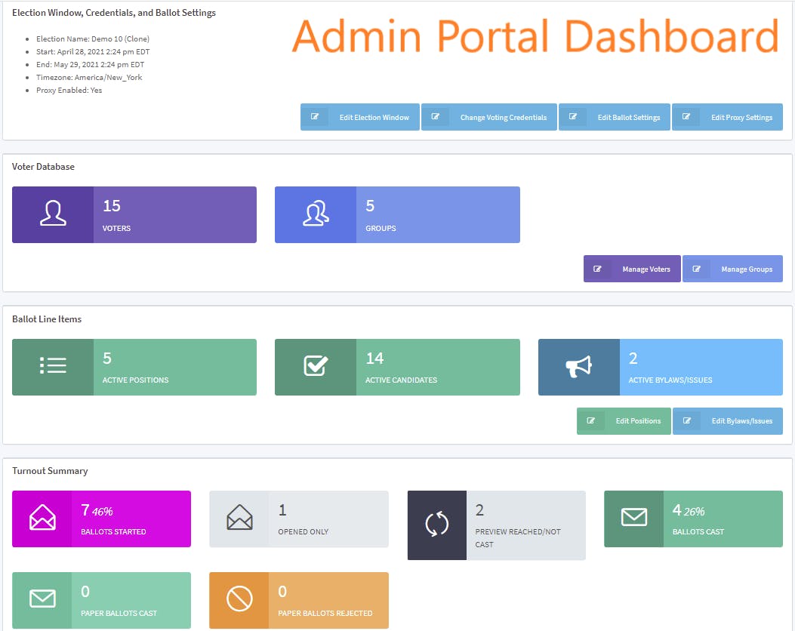Screen dimensions: 795x631
Task: Open Edit Ballot Settings
Action: tap(615, 117)
